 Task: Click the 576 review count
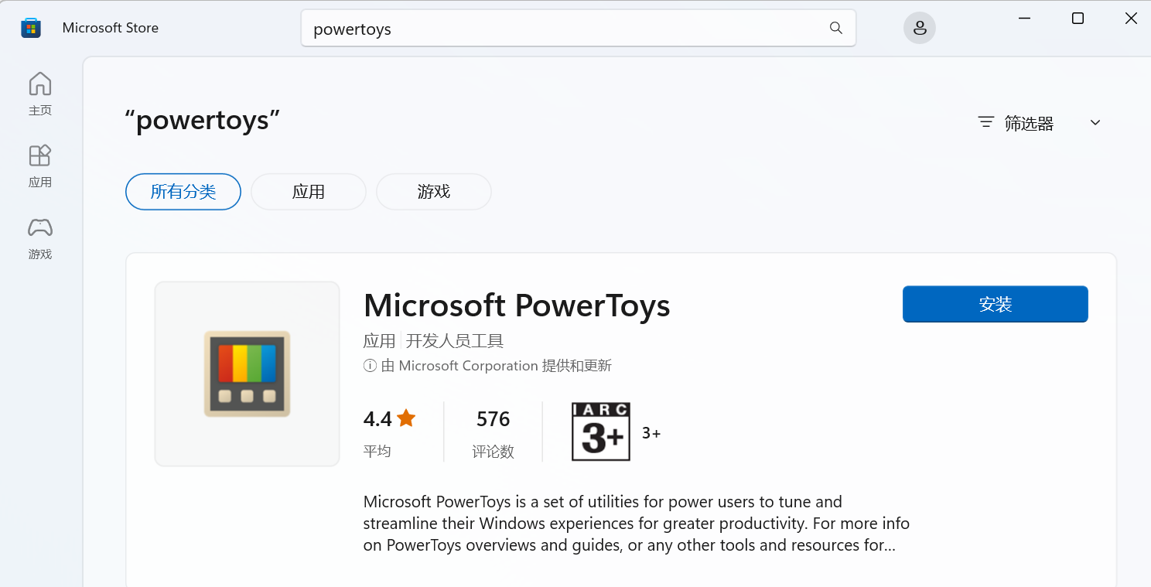pyautogui.click(x=493, y=419)
